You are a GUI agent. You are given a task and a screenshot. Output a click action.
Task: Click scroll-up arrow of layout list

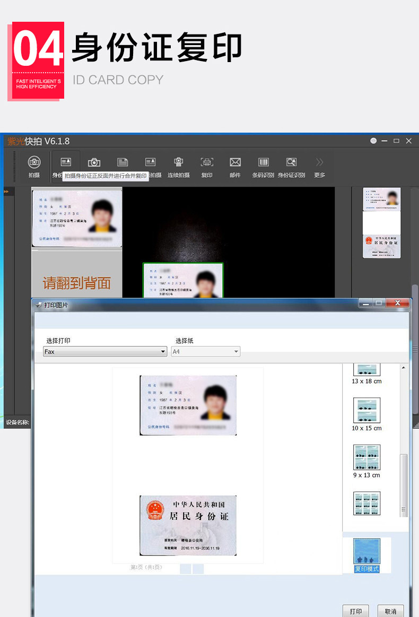click(x=403, y=368)
